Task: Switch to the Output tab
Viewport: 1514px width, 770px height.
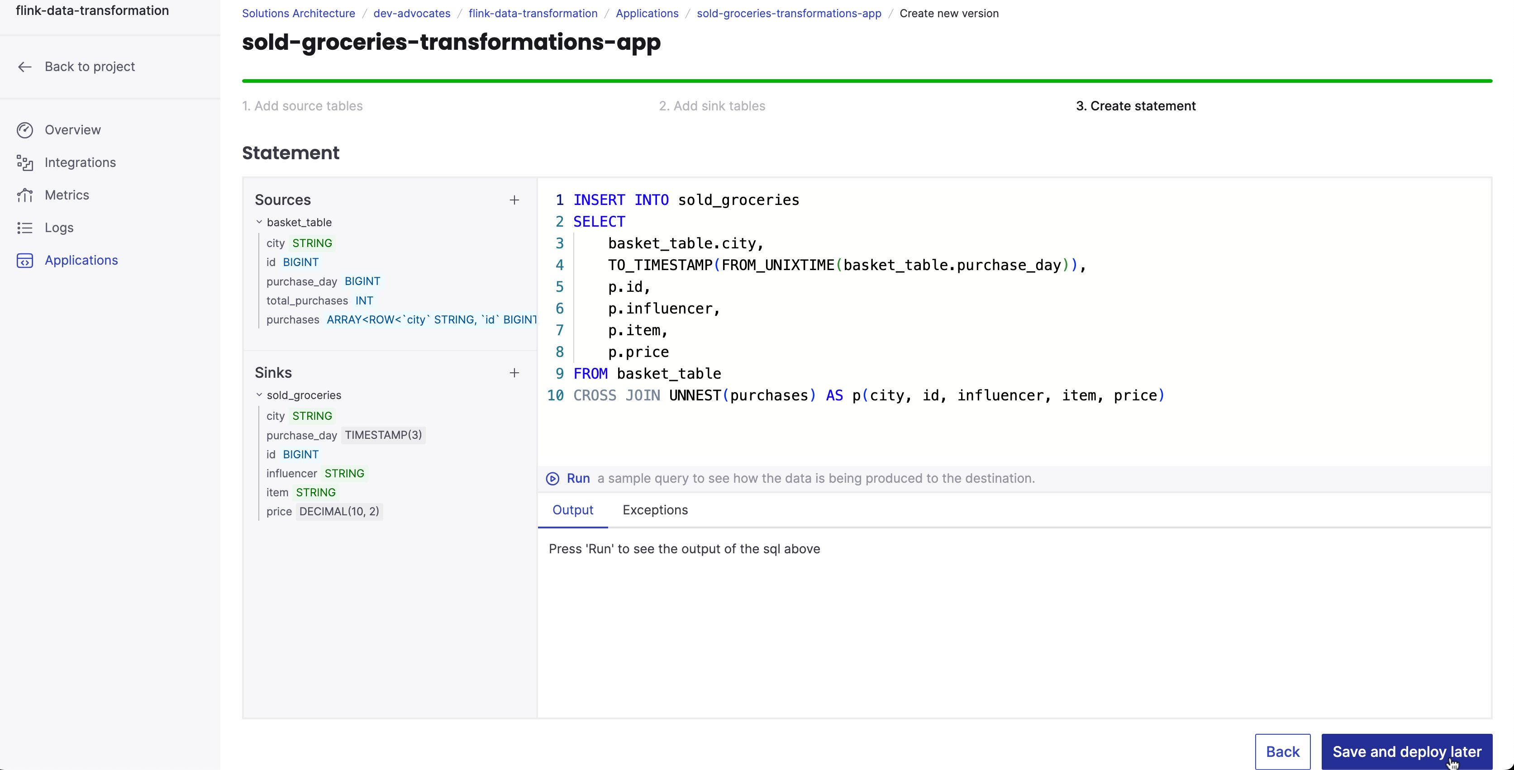Action: pos(573,509)
